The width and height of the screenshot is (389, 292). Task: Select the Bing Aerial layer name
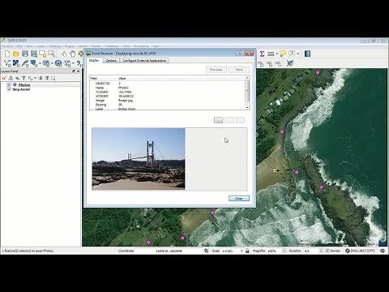(x=21, y=89)
